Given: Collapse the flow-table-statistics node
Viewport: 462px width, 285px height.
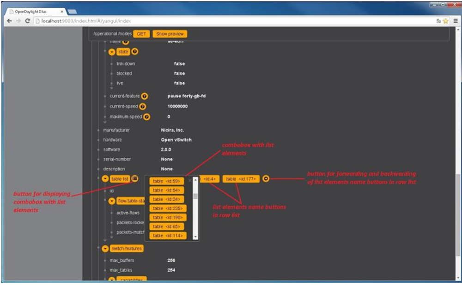Looking at the screenshot, I should click(112, 201).
